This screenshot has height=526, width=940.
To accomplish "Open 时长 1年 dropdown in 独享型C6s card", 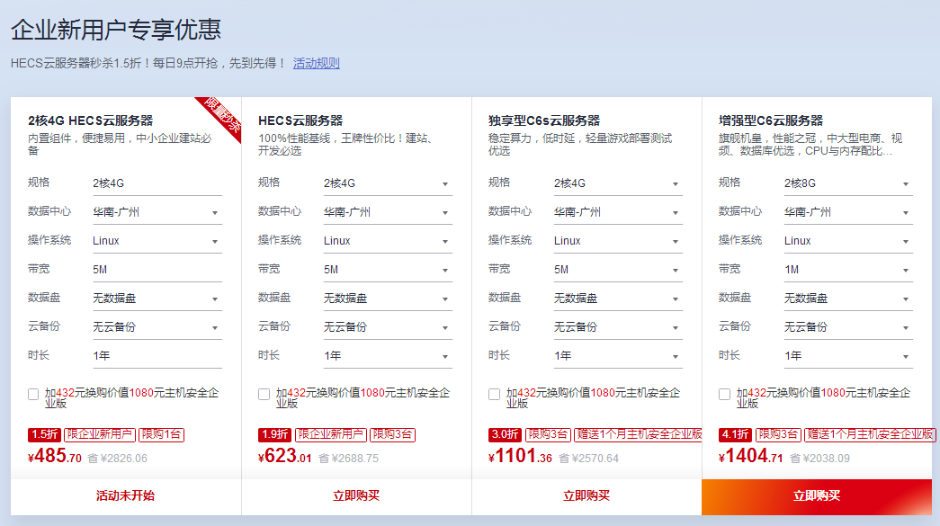I will [618, 356].
